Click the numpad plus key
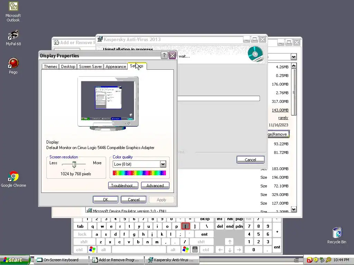The width and height of the screenshot is (354, 265). pos(277,232)
